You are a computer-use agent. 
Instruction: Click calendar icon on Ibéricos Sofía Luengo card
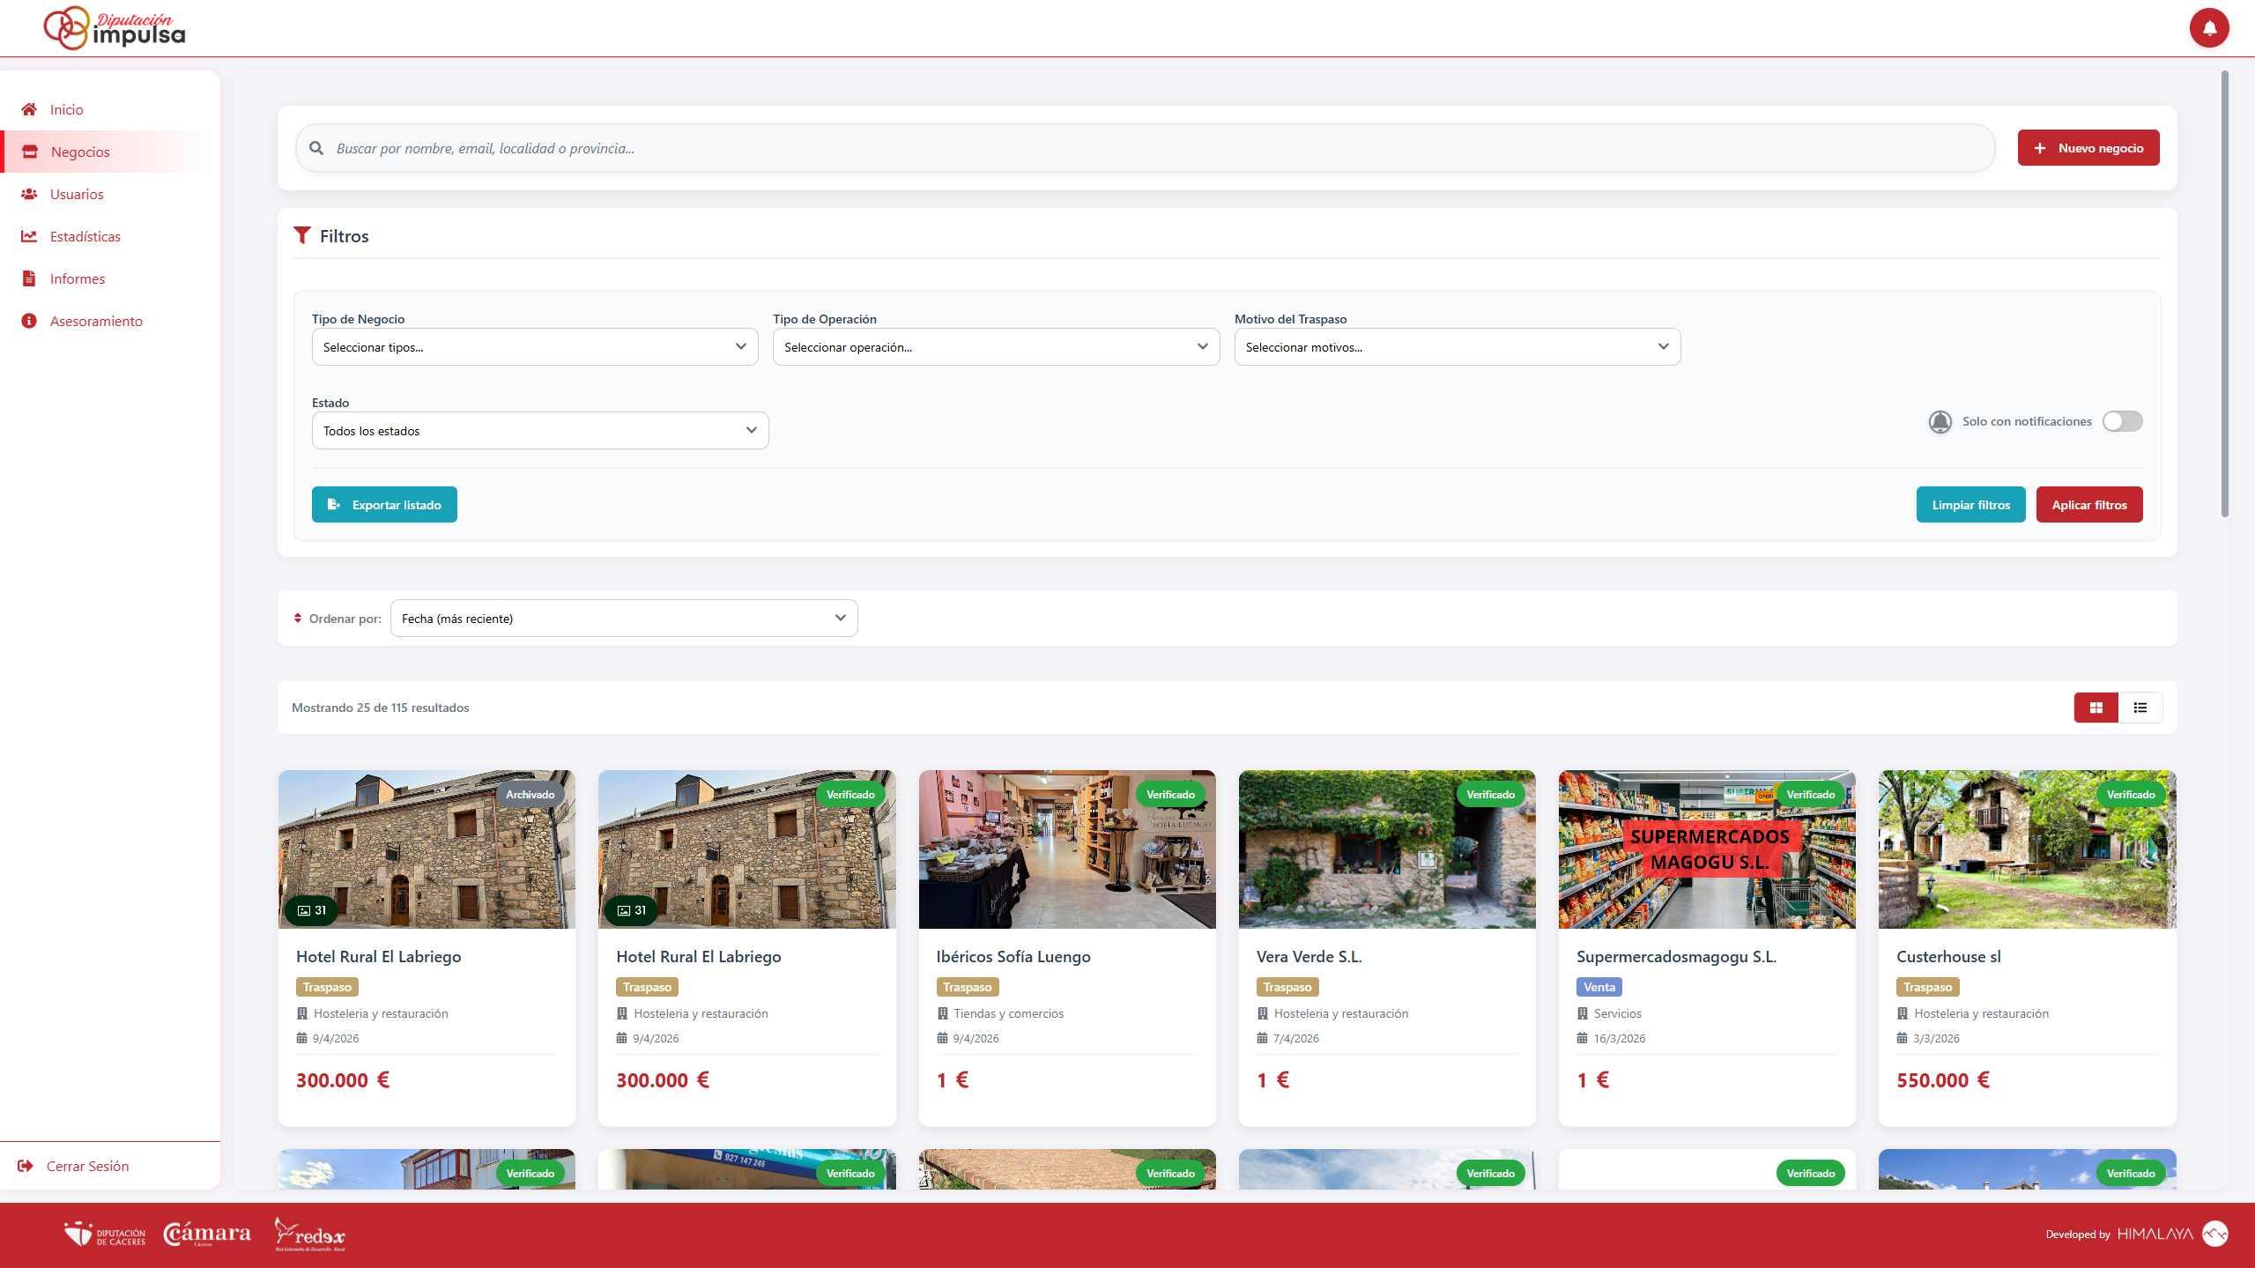(x=942, y=1038)
